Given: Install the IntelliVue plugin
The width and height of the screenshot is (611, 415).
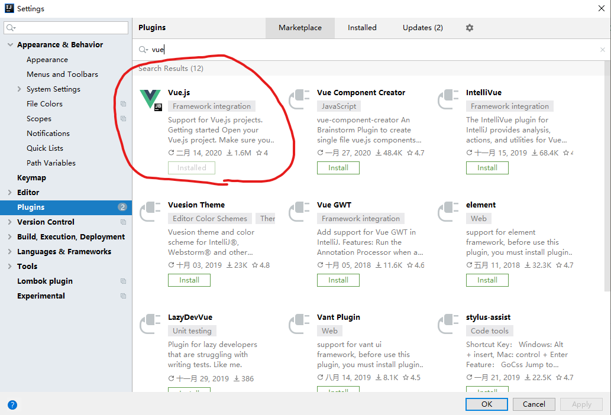Looking at the screenshot, I should pos(487,168).
